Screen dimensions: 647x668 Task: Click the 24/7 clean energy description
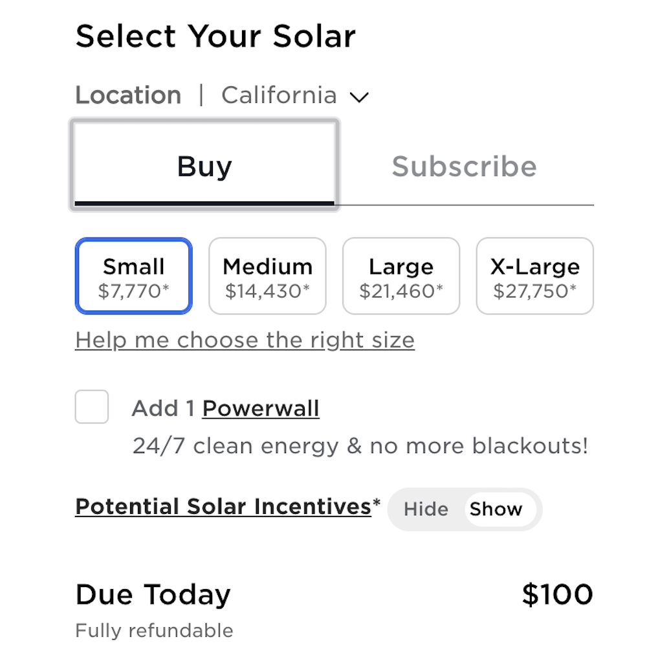[x=360, y=446]
